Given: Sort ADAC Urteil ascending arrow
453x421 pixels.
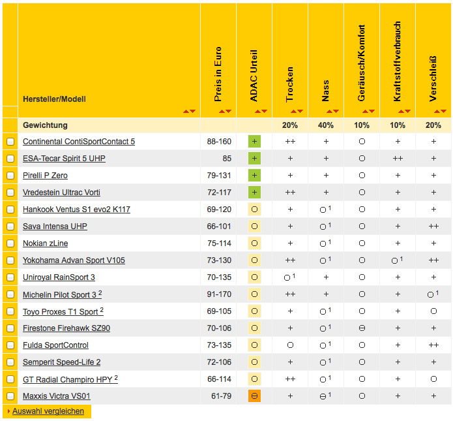Looking at the screenshot, I should pyautogui.click(x=257, y=112).
